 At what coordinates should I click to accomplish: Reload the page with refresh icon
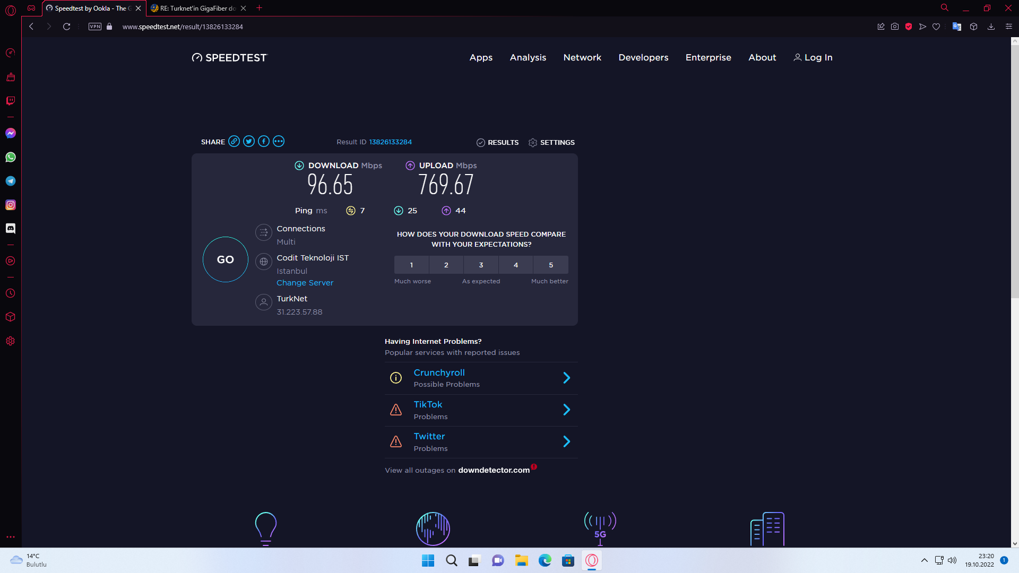[66, 27]
